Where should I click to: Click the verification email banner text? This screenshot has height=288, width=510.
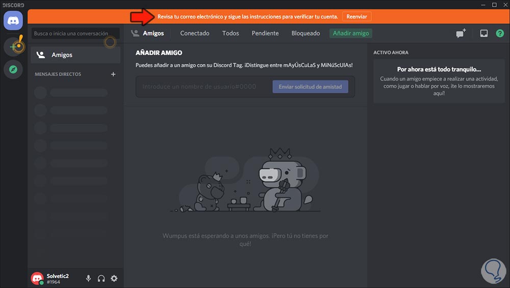(248, 17)
